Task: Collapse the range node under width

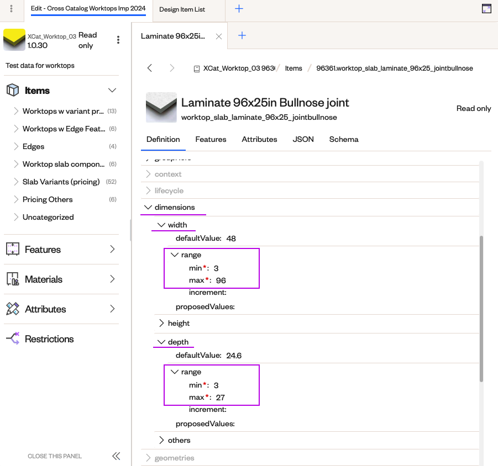Action: [x=174, y=255]
